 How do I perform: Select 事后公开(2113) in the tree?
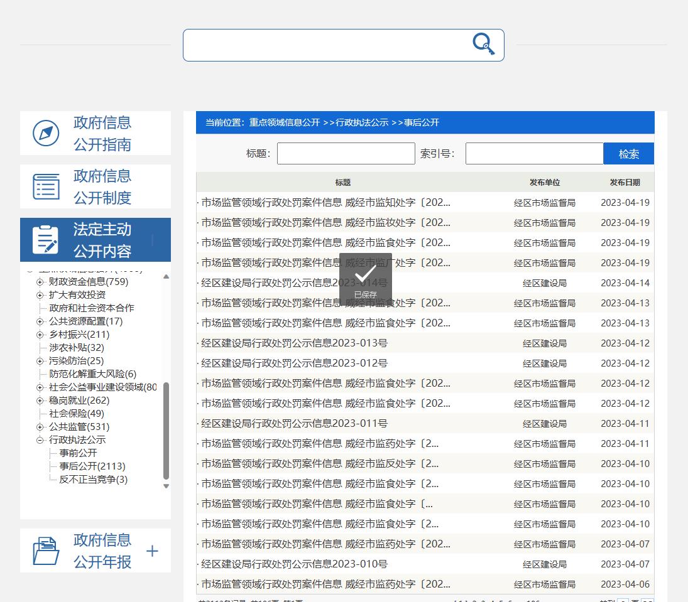92,466
